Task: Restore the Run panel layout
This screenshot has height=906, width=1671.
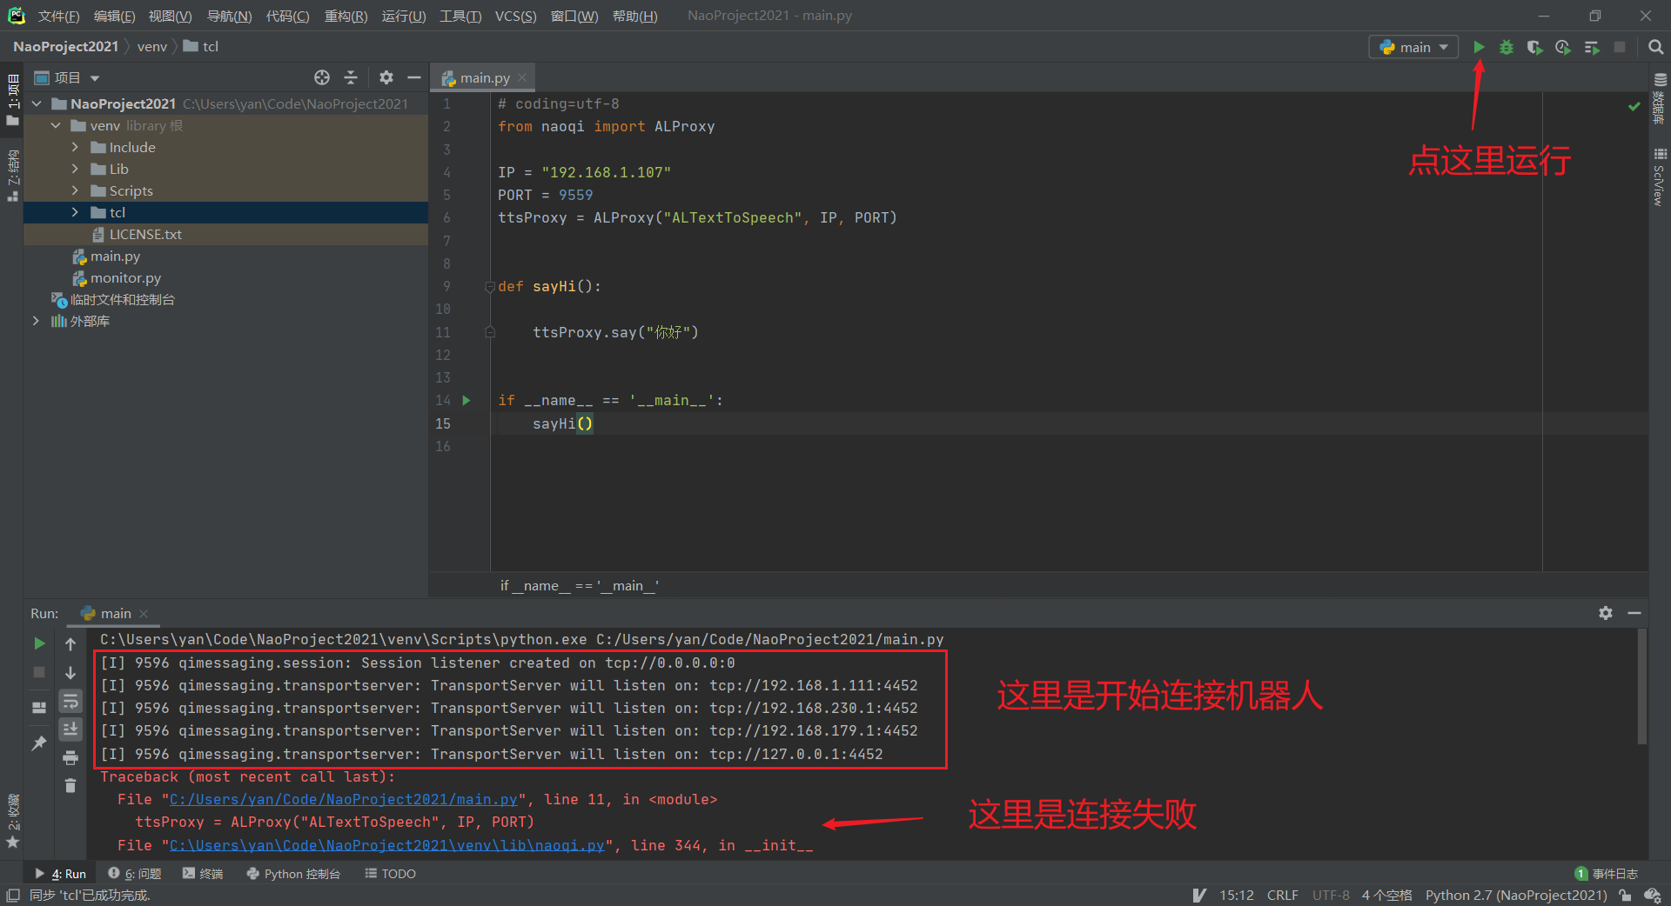Action: coord(39,707)
